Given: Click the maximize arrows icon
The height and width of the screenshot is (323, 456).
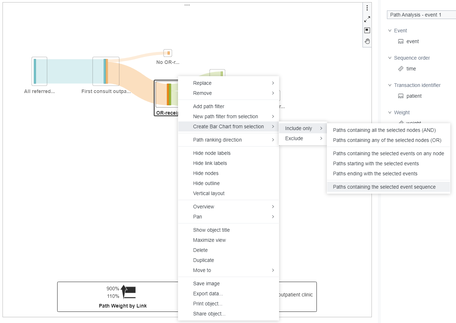Looking at the screenshot, I should click(367, 19).
